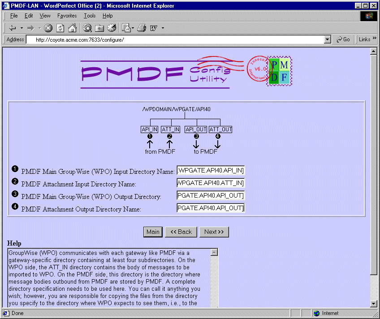
Task: Click the Help text box scroll-up arrow
Action: point(214,252)
